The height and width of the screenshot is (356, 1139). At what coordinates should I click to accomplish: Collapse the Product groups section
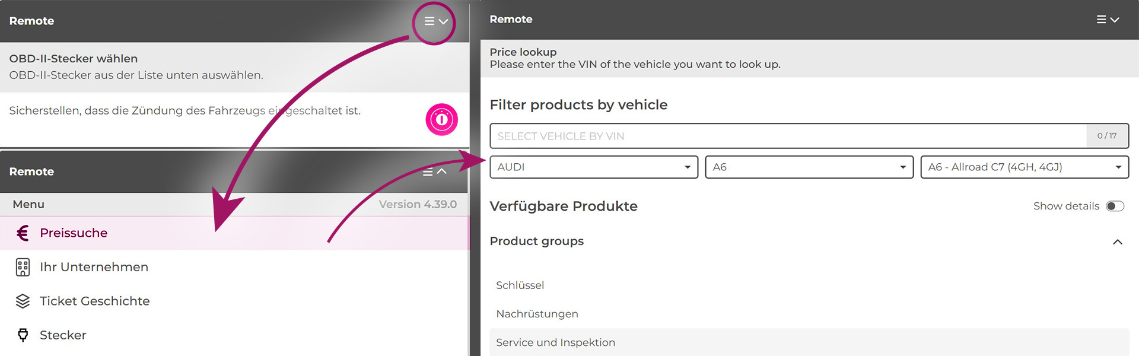pos(1117,241)
